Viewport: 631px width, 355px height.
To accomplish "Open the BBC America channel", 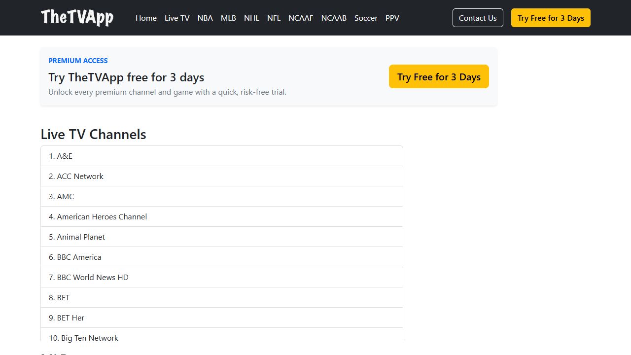I will 222,257.
